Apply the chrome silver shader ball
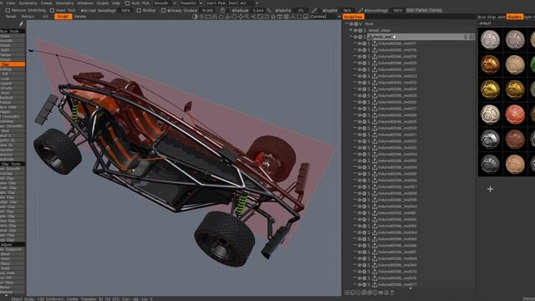The width and height of the screenshot is (535, 301). [x=491, y=140]
